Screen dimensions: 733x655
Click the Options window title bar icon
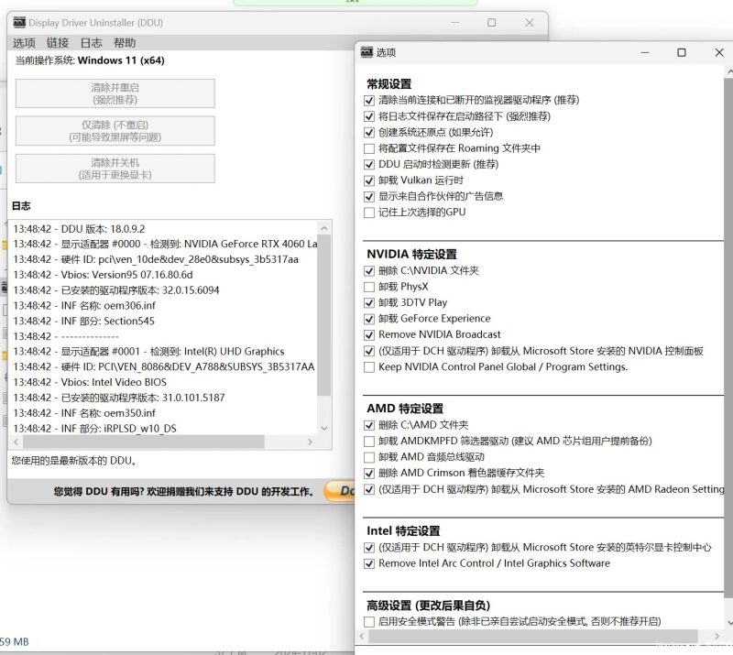[367, 52]
